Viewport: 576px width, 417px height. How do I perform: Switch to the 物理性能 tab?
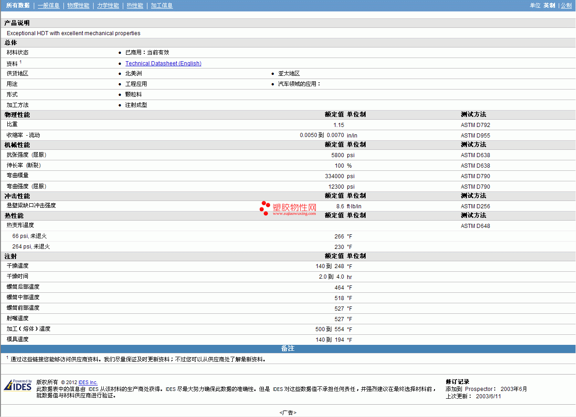click(x=78, y=5)
